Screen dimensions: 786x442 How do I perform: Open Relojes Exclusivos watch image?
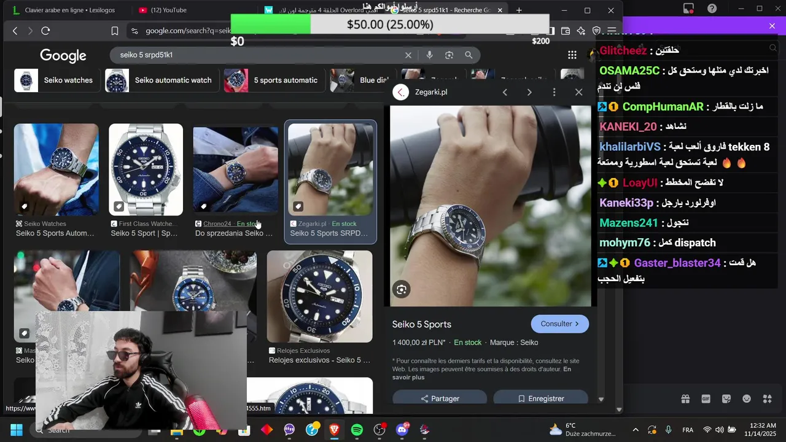point(319,296)
